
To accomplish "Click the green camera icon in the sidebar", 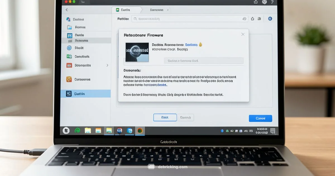I will 69,56.
